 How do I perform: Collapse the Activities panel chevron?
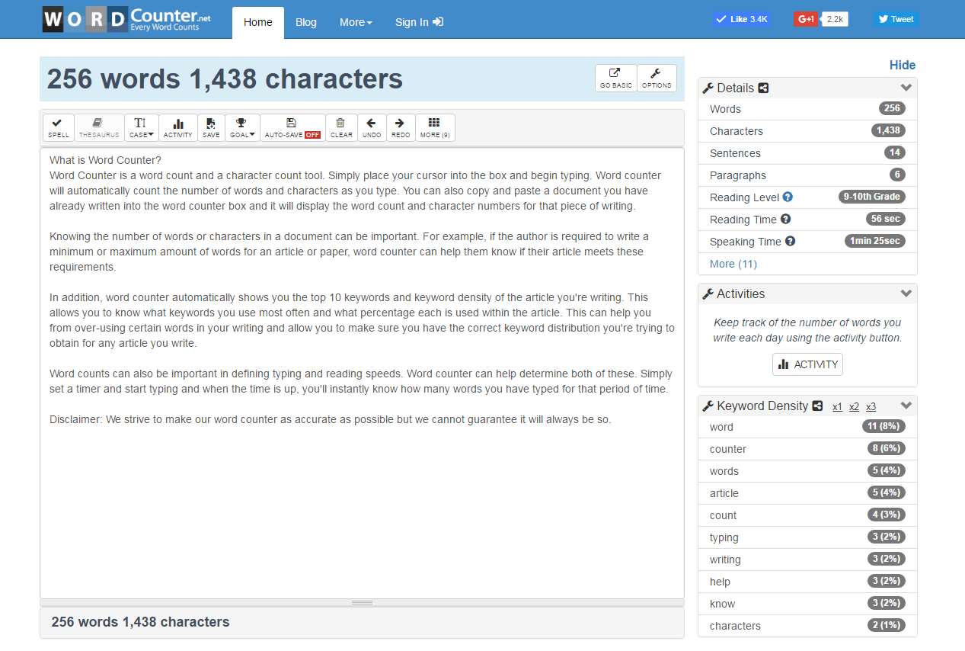click(x=906, y=293)
